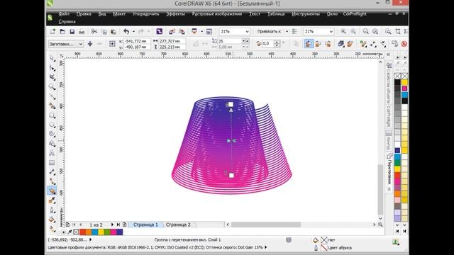Click the Paste clipboard icon

pyautogui.click(x=113, y=31)
